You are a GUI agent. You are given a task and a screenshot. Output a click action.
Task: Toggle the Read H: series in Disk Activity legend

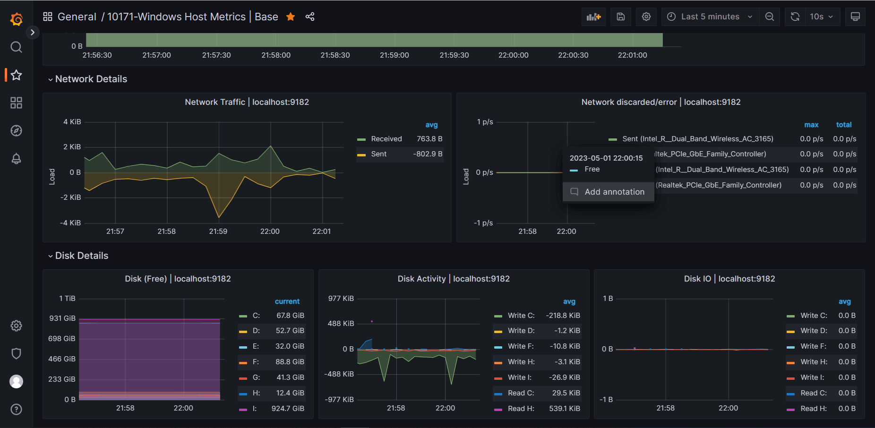click(x=521, y=409)
